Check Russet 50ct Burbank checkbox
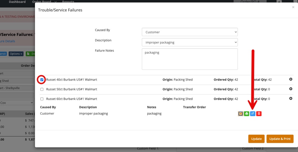 click(x=42, y=89)
